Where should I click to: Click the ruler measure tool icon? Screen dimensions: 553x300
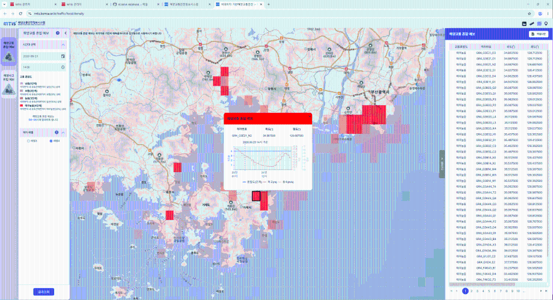531,23
